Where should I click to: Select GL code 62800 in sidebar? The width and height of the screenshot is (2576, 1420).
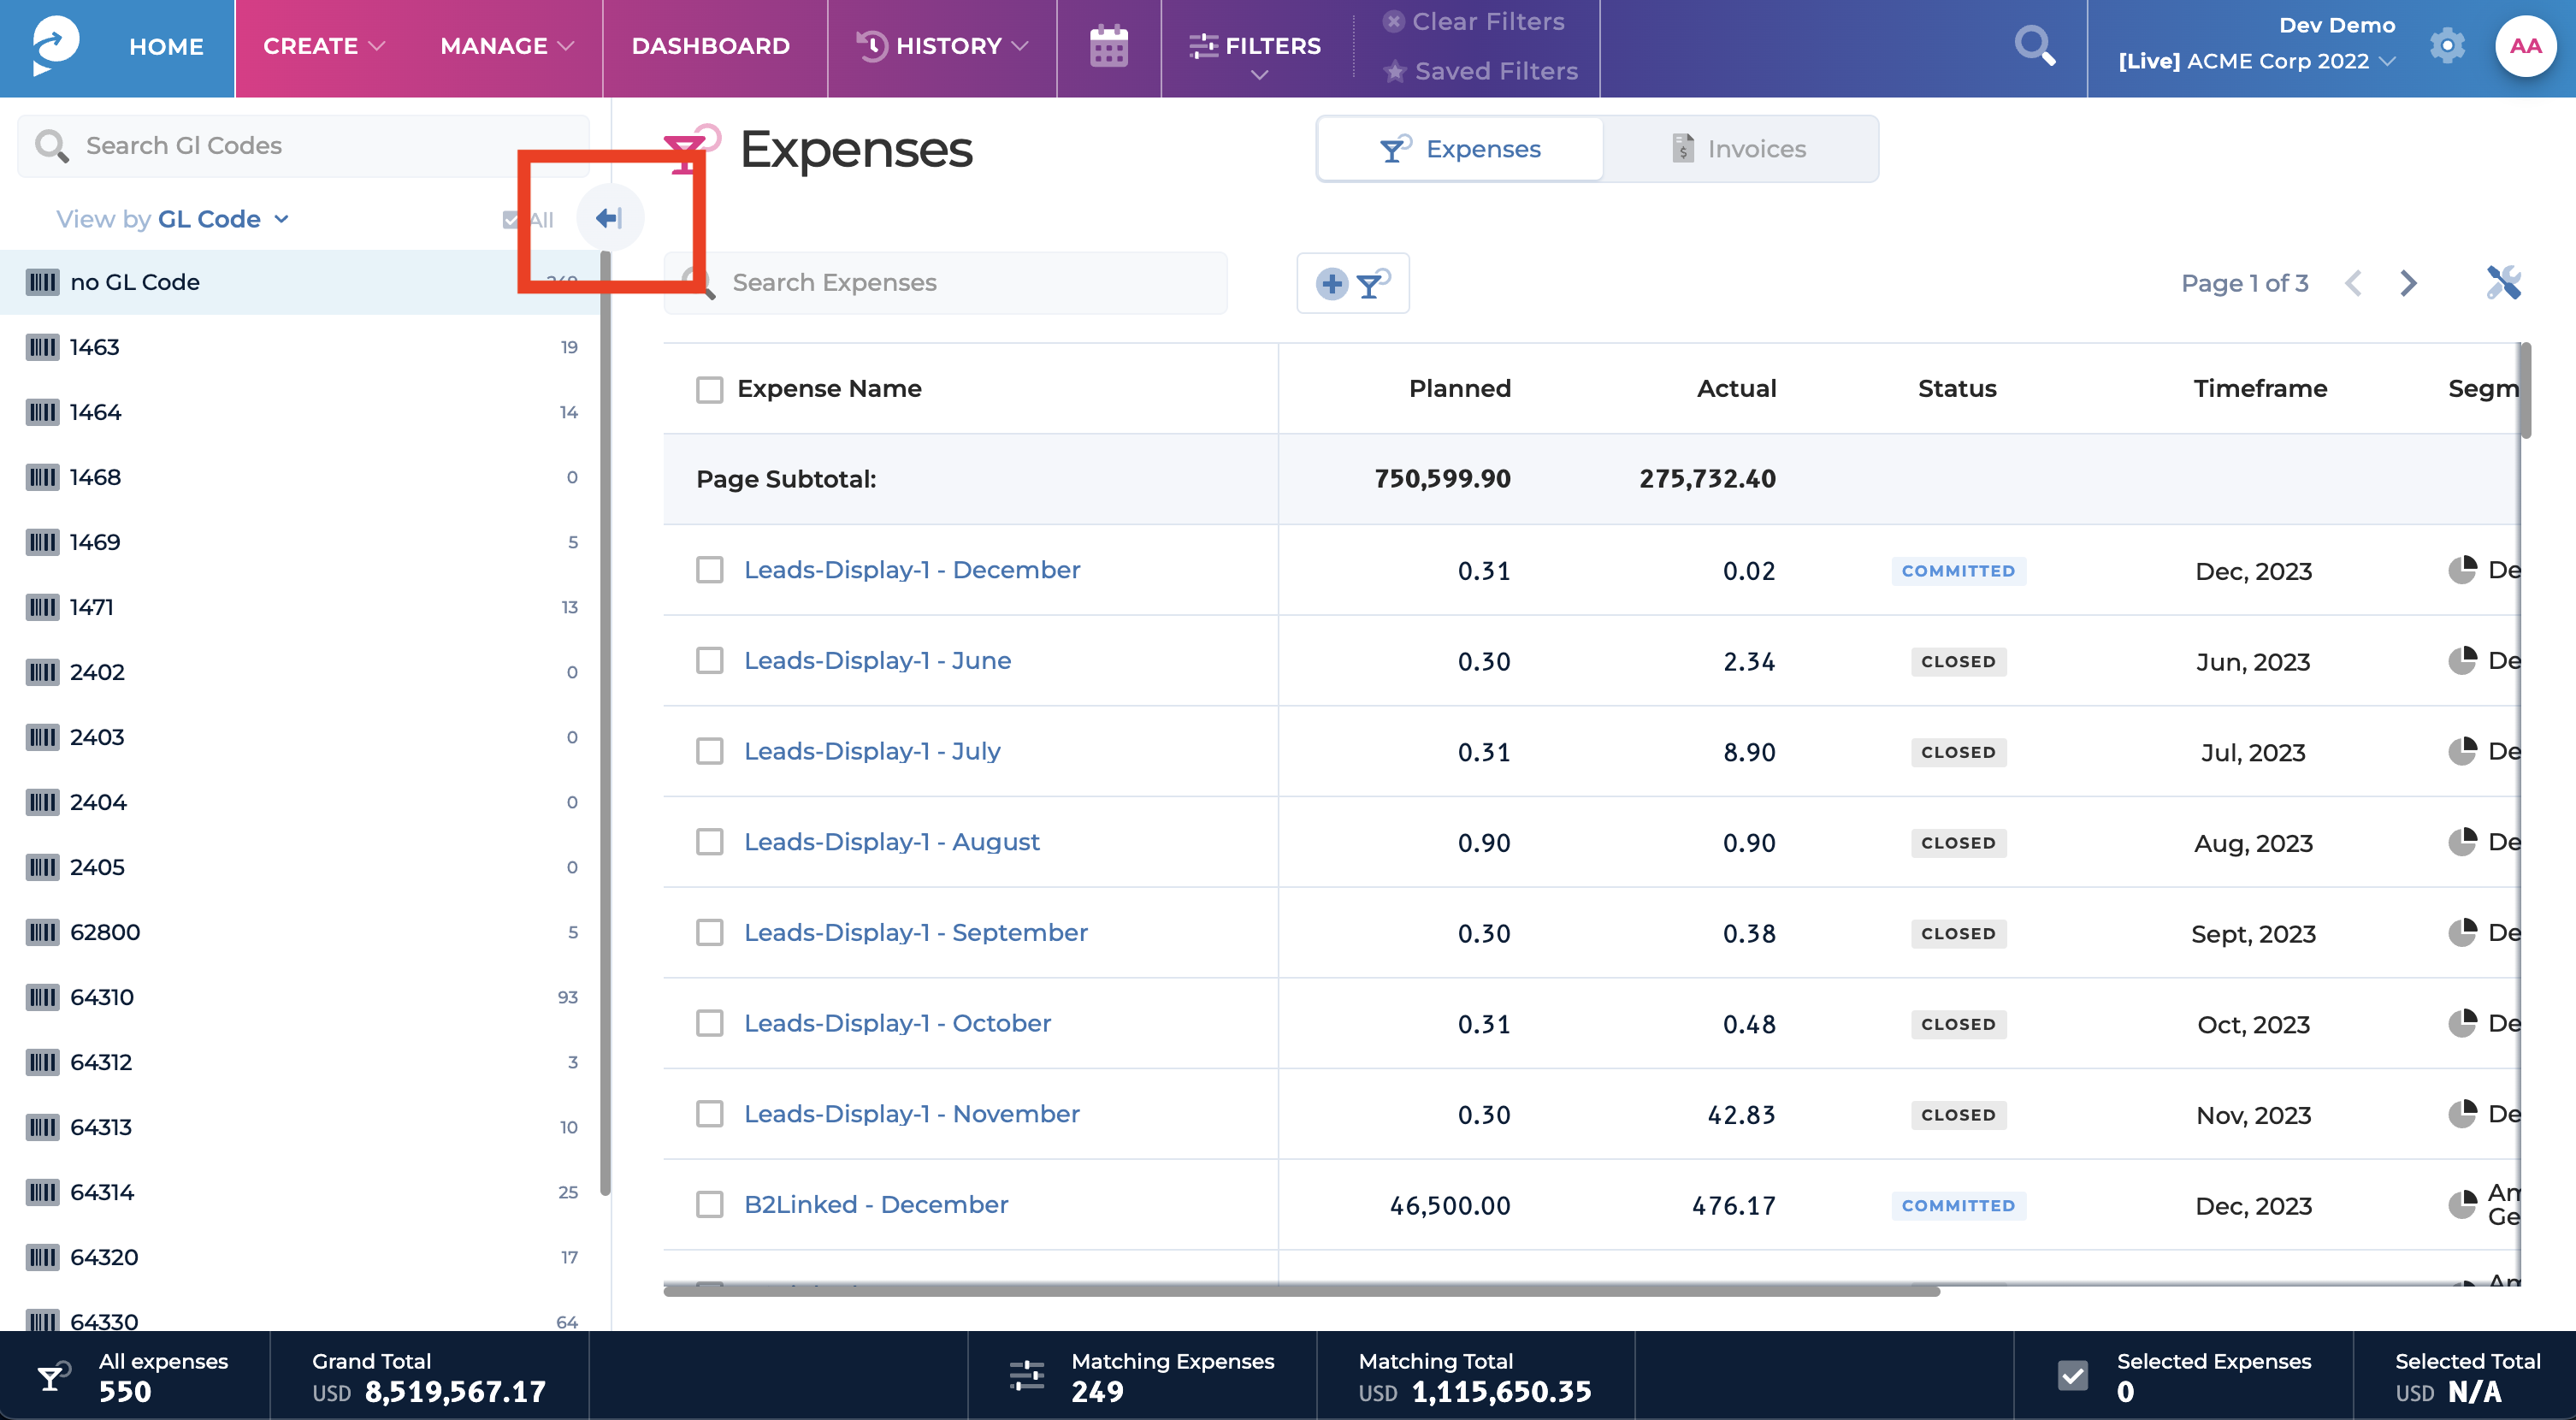[300, 932]
